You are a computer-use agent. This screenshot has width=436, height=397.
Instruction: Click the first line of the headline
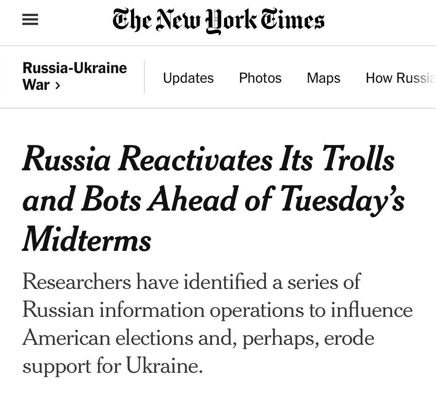[208, 160]
